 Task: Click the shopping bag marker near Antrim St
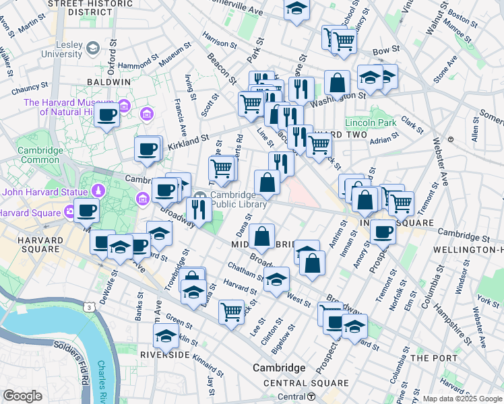click(312, 266)
